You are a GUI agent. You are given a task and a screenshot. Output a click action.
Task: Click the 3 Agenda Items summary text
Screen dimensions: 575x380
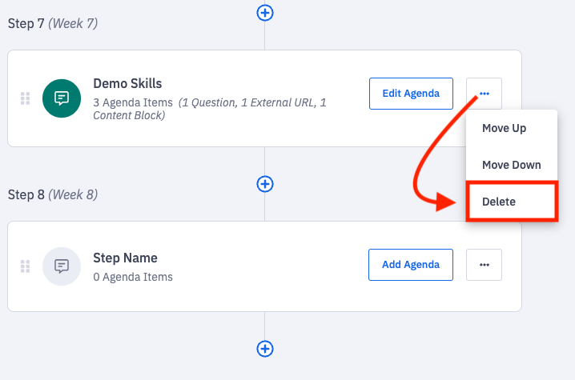click(x=133, y=102)
